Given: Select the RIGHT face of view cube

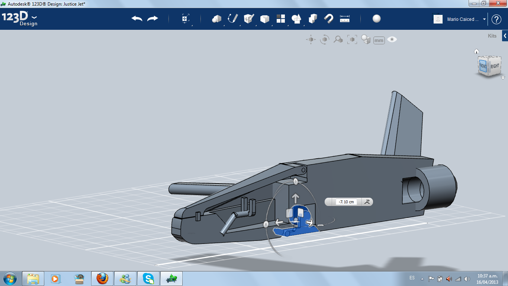Looking at the screenshot, I should click(495, 66).
